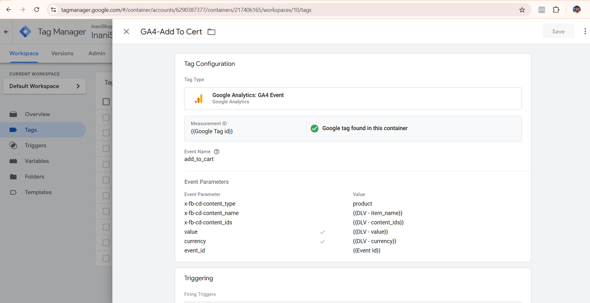Open Templates in the sidebar
Screen dimensions: 590x303
pyautogui.click(x=43, y=192)
